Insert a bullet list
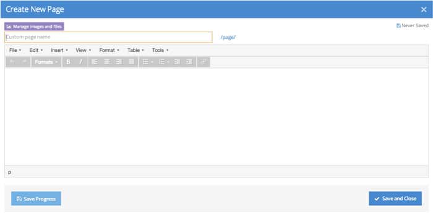Image resolution: width=433 pixels, height=224 pixels. (x=145, y=62)
